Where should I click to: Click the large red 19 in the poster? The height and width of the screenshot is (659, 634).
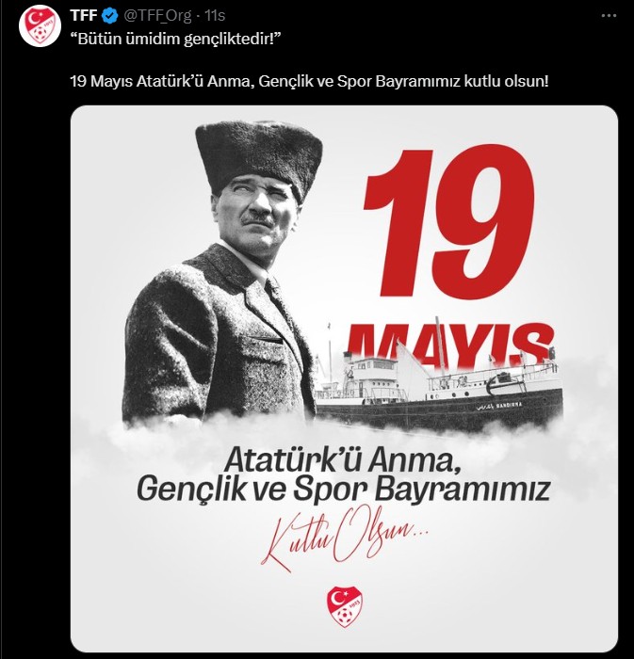[449, 220]
